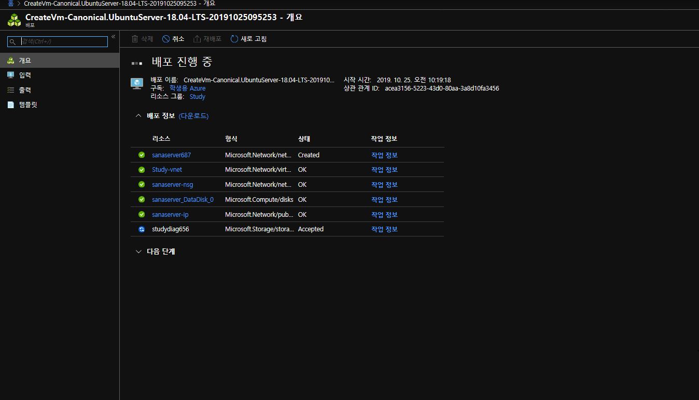Click the 템플릿 template document icon
The width and height of the screenshot is (699, 400).
click(11, 105)
